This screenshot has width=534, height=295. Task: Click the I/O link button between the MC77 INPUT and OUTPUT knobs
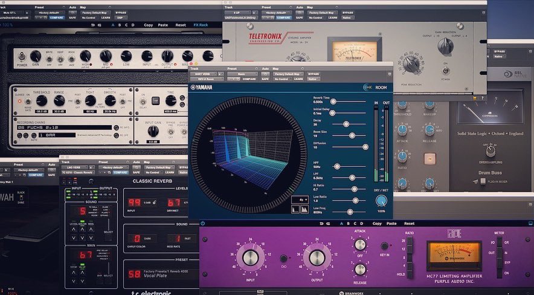point(283,258)
